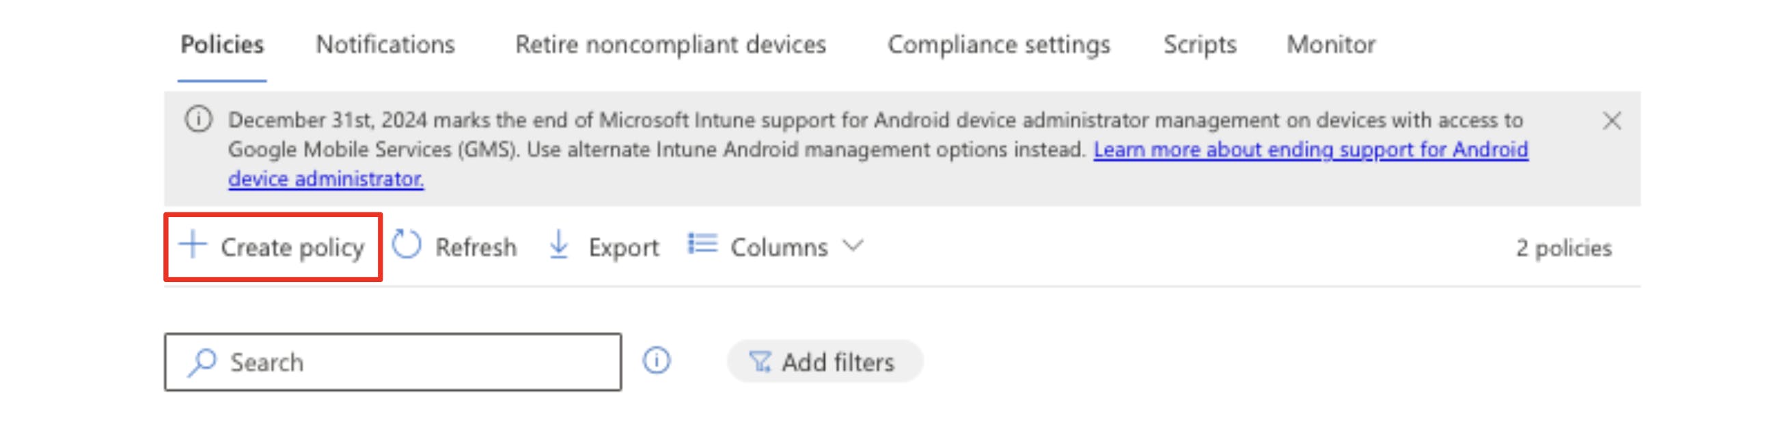Go to the Compliance settings tab

[x=998, y=44]
